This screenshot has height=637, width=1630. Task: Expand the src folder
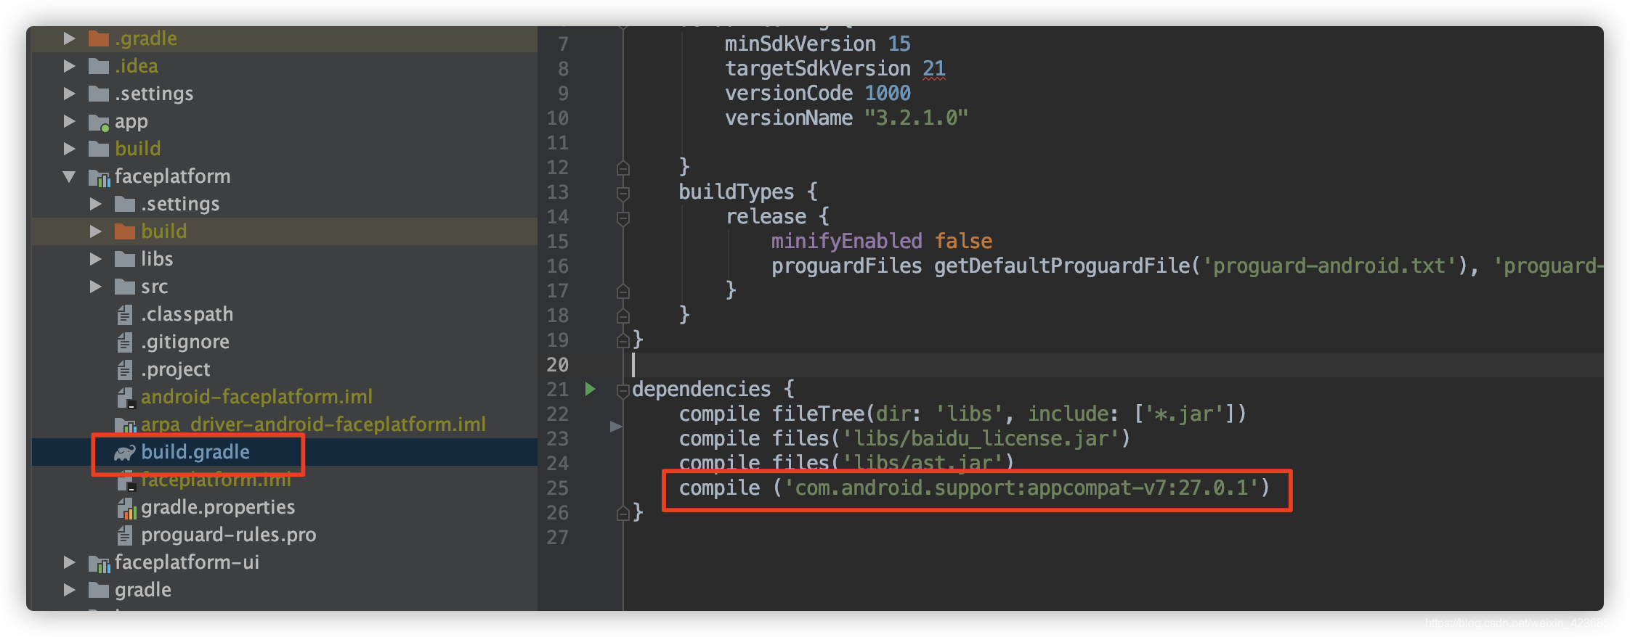click(95, 287)
